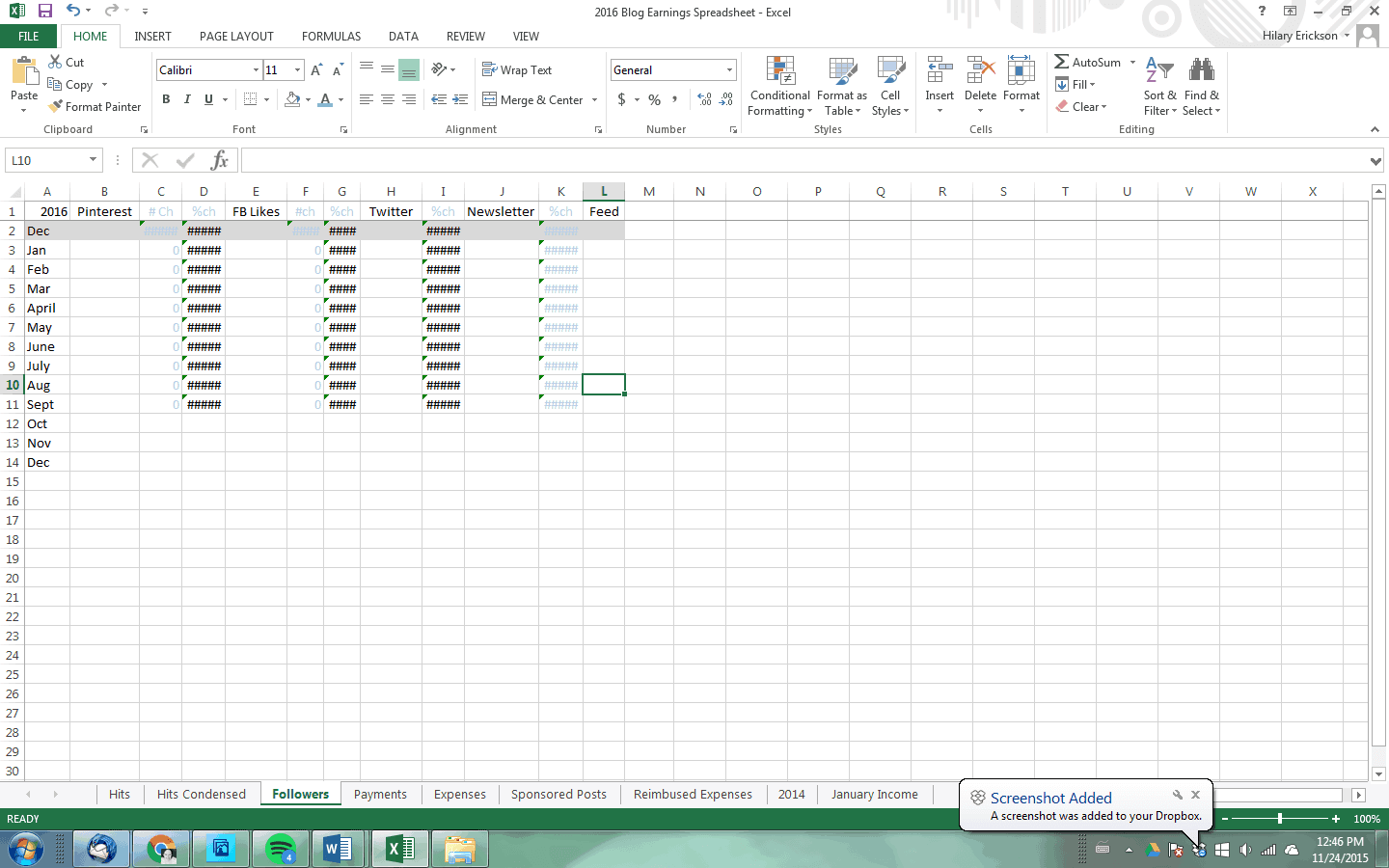The height and width of the screenshot is (868, 1389).
Task: Center-align cell text horizontally
Action: pyautogui.click(x=388, y=99)
